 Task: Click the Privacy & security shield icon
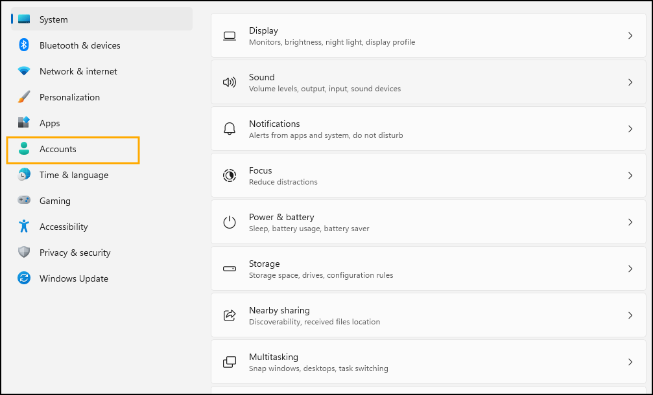pos(24,253)
